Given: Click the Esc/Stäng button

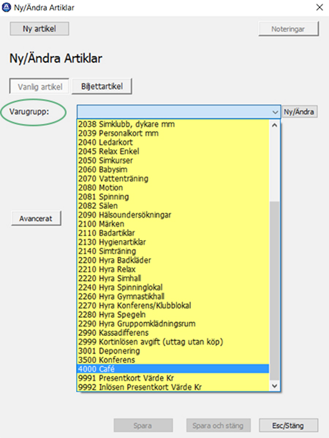Looking at the screenshot, I should pyautogui.click(x=288, y=425).
